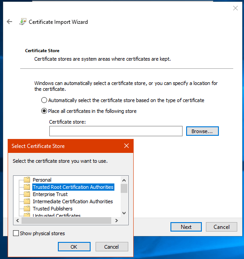This screenshot has height=259, width=244.
Task: Click the Certificate store text field
Action: pos(116,131)
